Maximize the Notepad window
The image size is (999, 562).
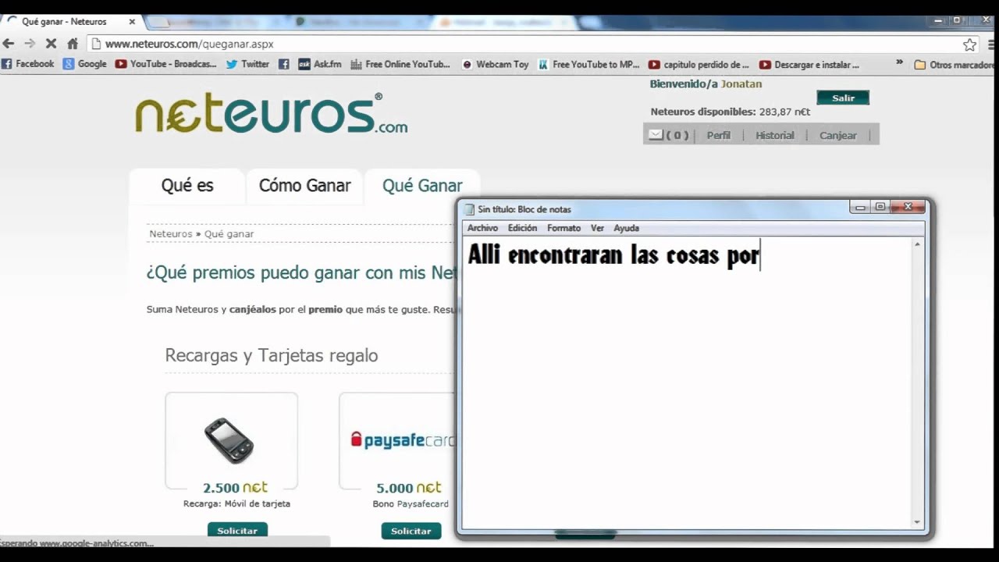pyautogui.click(x=880, y=207)
